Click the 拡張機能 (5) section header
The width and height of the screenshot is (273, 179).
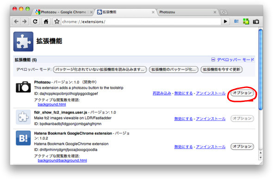[25, 60]
